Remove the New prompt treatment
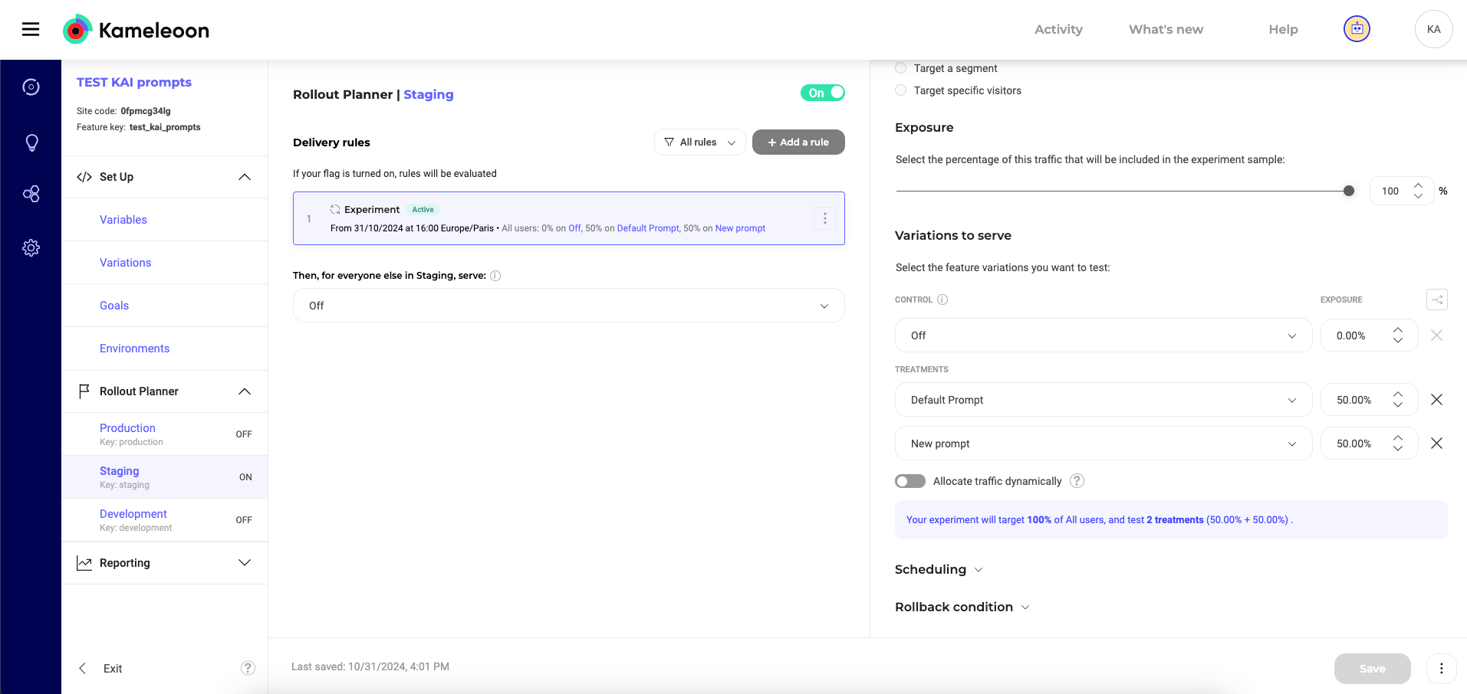Screen dimensions: 1467x694 tap(1437, 444)
